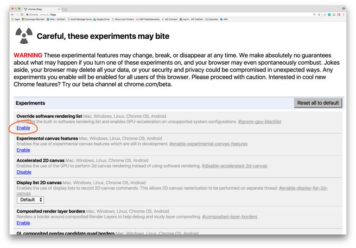Bookmark this page with the star icon
Screen dimensions: 356x248
tap(319, 15)
